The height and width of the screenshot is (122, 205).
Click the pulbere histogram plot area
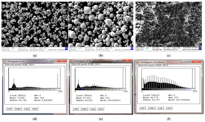(168, 79)
